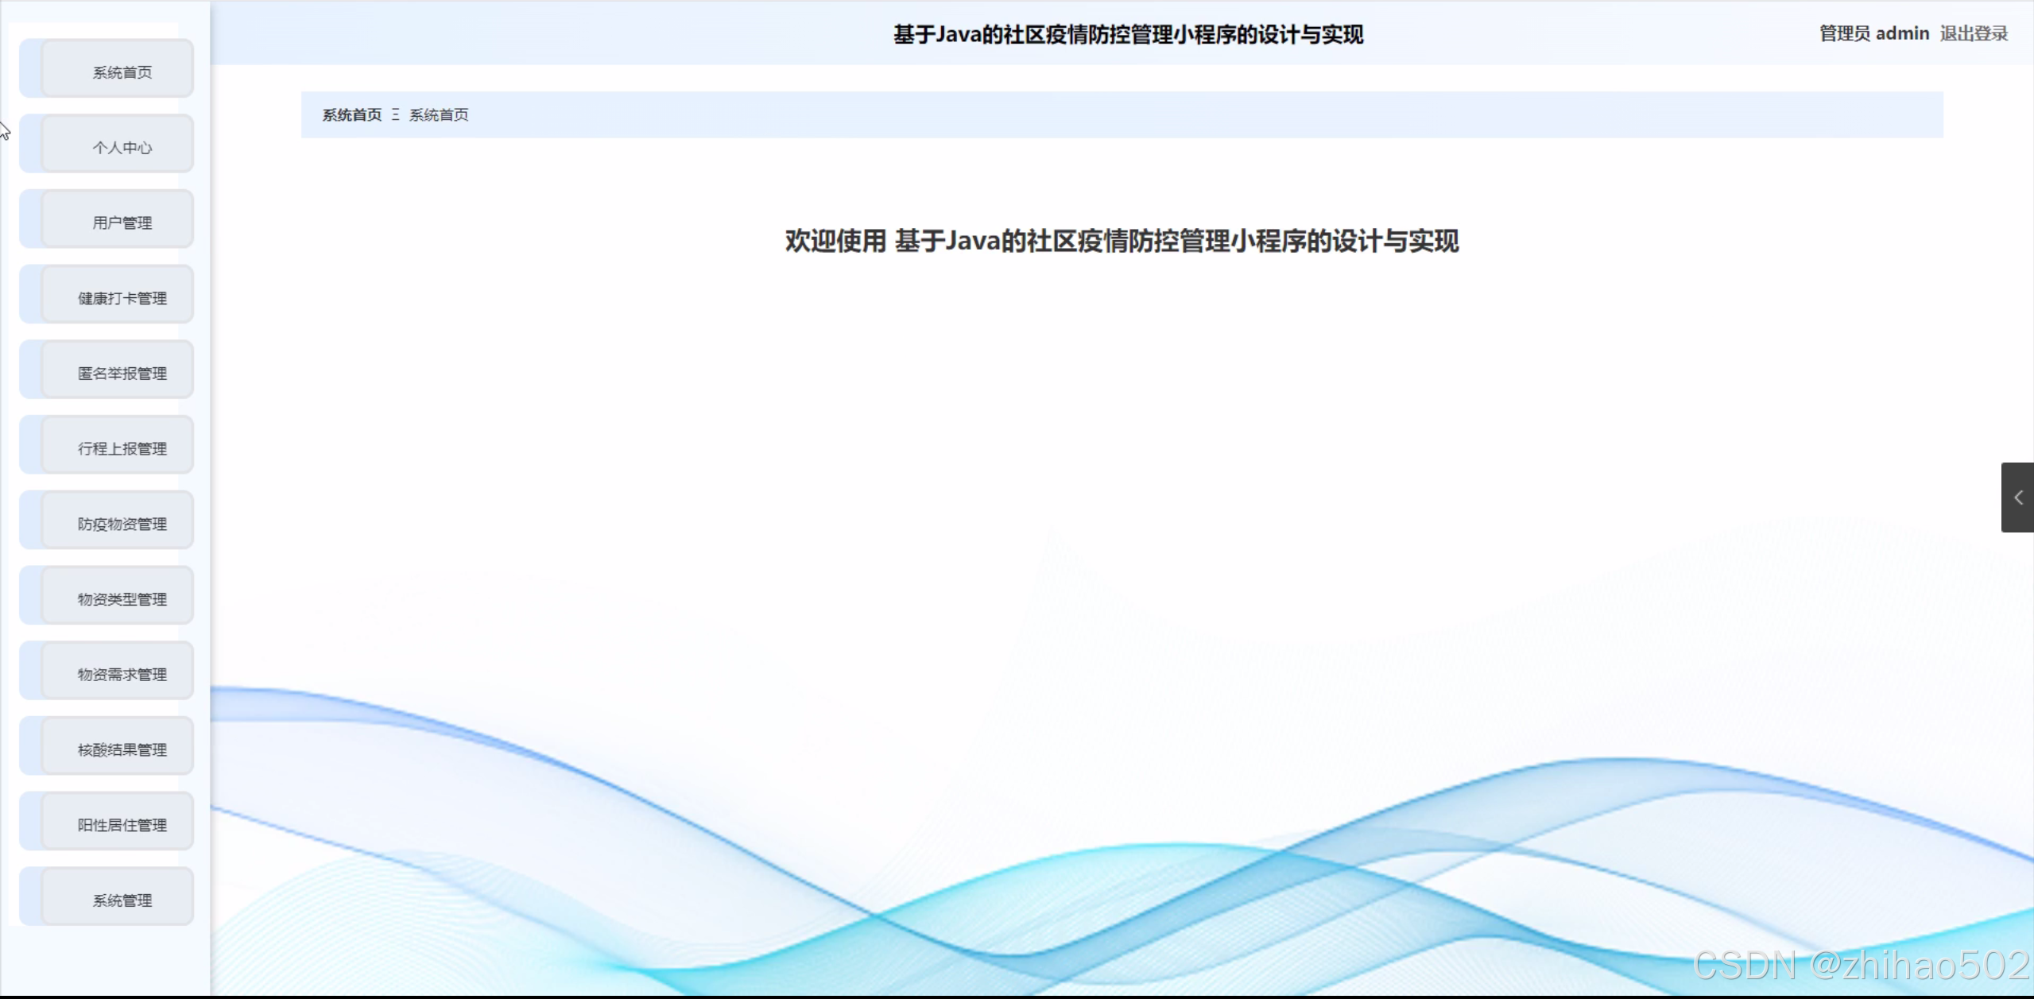
Task: Click the first 系统首页 breadcrumb link
Action: 351,115
